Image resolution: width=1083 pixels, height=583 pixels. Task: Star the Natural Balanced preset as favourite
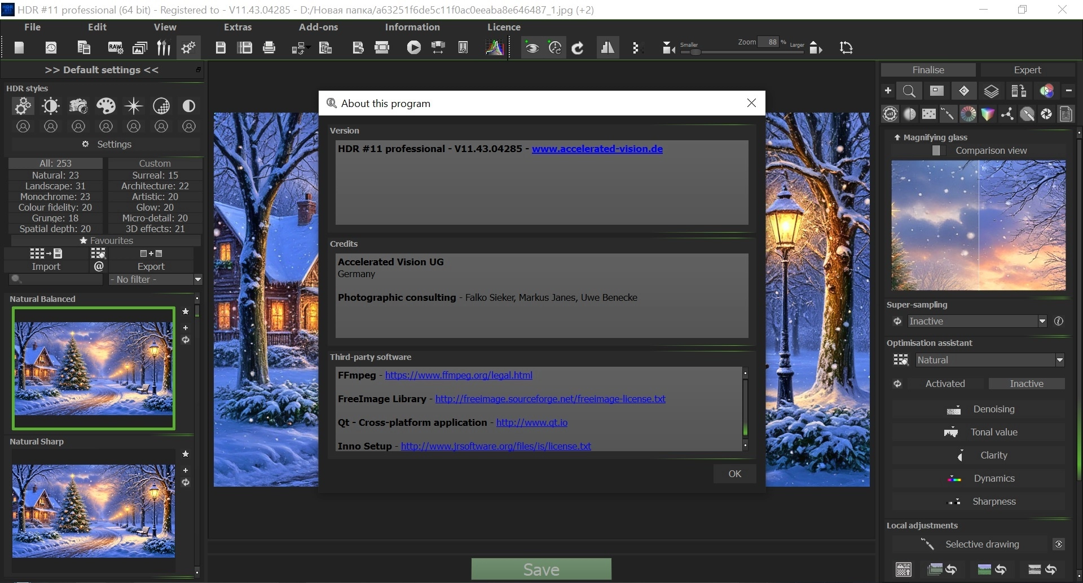coord(186,311)
